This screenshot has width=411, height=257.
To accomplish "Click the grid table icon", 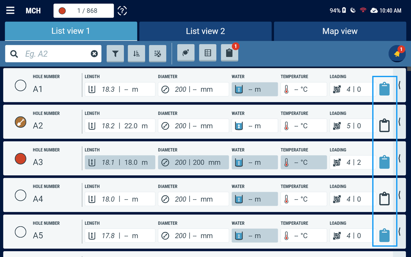I will click(208, 53).
